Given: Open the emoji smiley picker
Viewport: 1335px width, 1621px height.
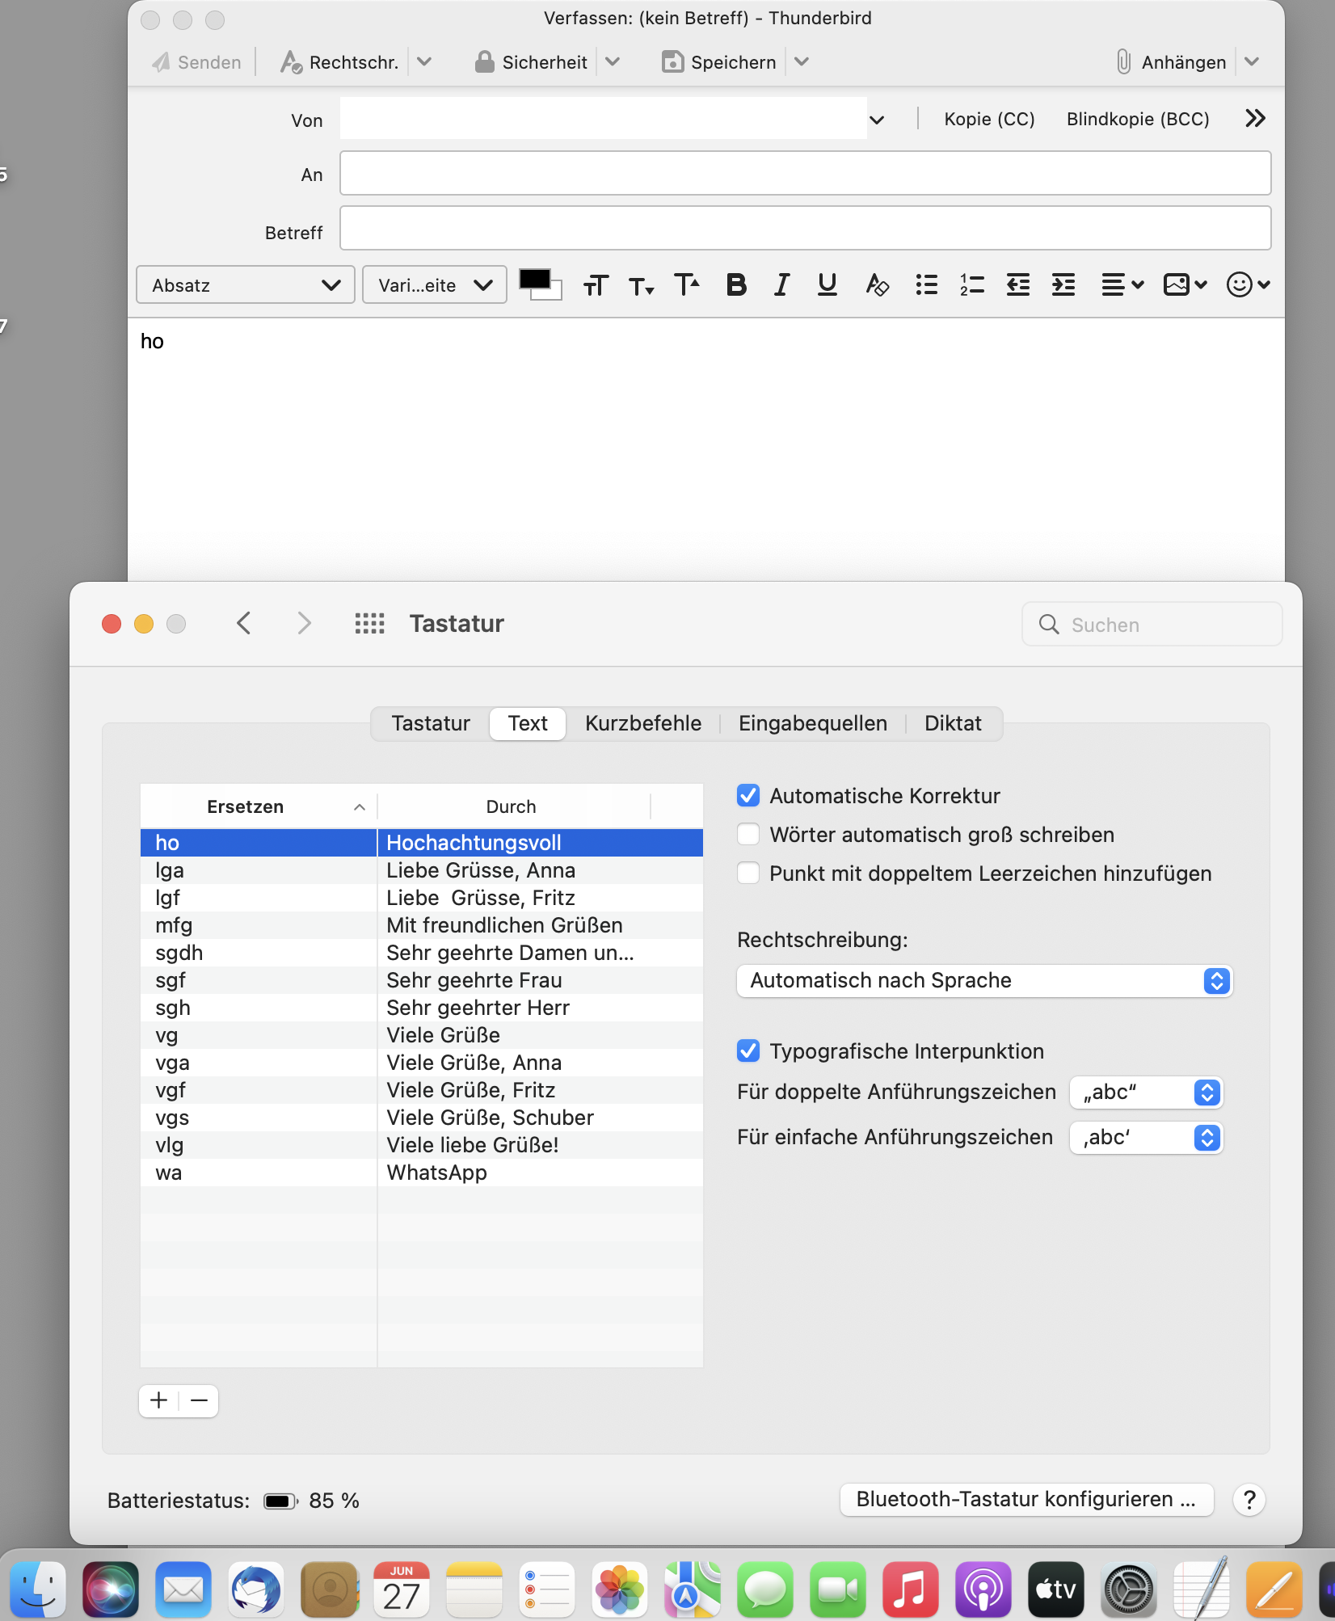Looking at the screenshot, I should click(x=1247, y=285).
